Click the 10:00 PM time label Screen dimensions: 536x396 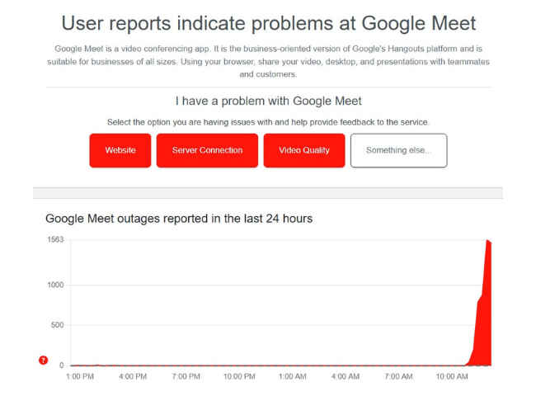(x=239, y=377)
